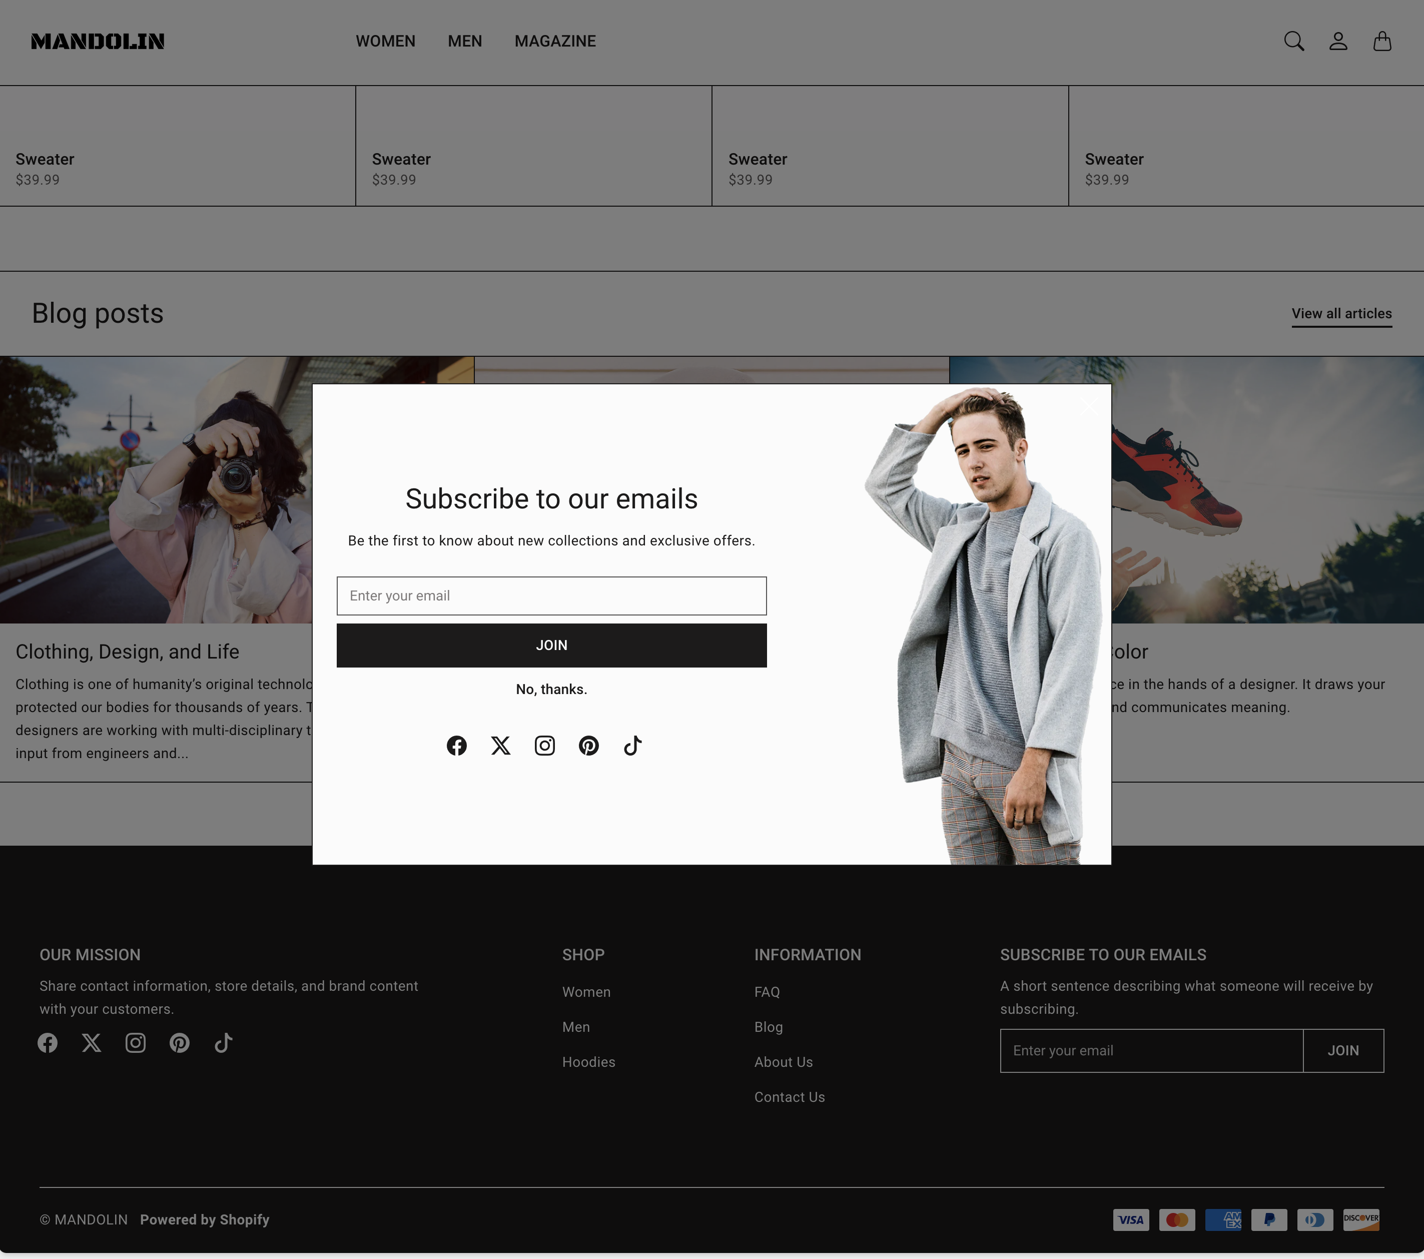Open the first Sweater $39.99 product

(178, 146)
